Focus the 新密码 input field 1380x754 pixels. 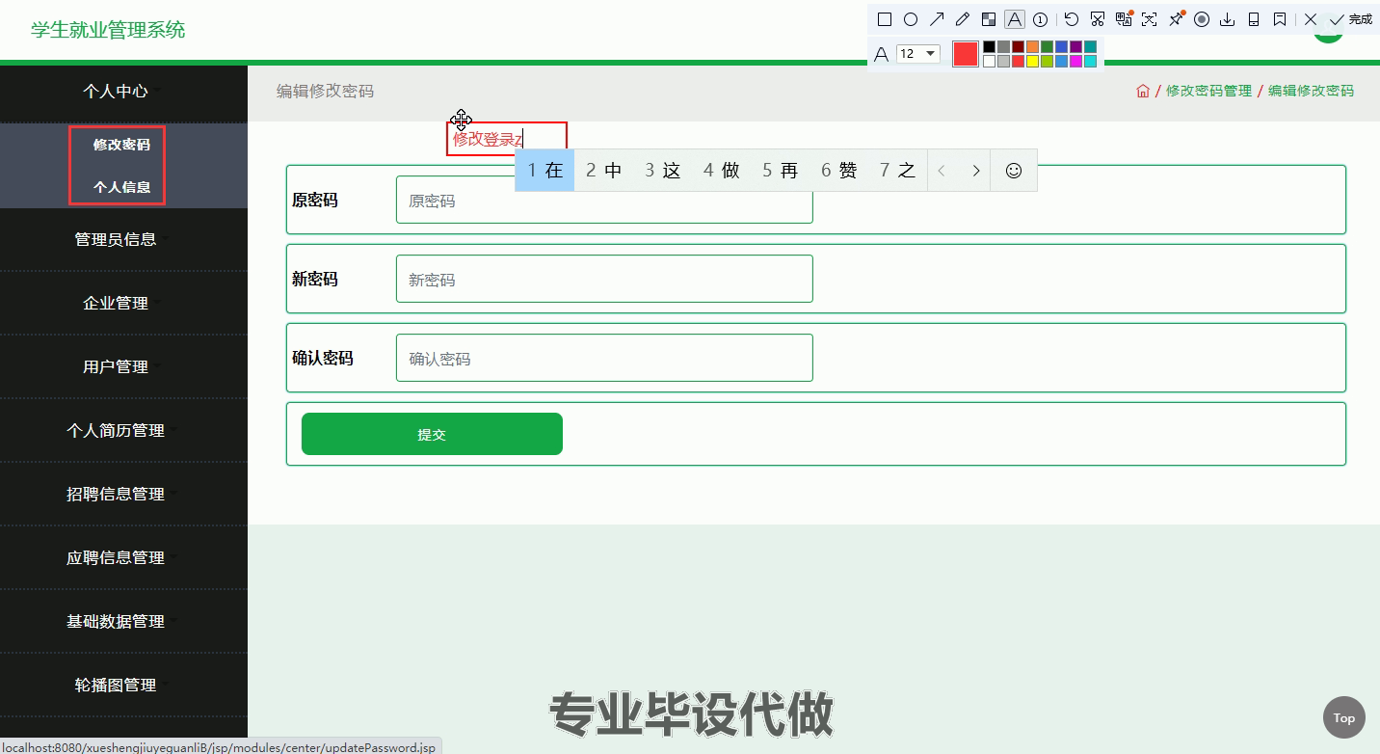click(604, 279)
